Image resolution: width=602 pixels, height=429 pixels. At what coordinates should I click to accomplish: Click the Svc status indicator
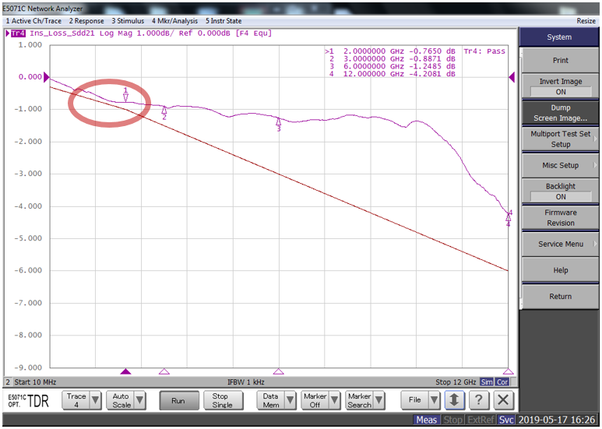click(x=508, y=420)
